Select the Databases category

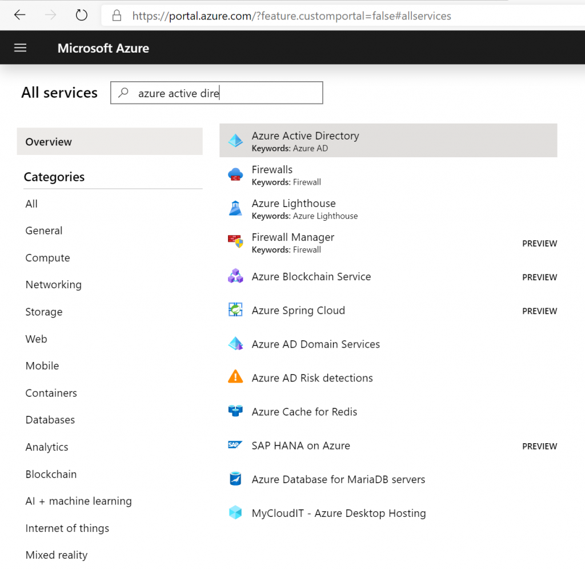pyautogui.click(x=50, y=420)
